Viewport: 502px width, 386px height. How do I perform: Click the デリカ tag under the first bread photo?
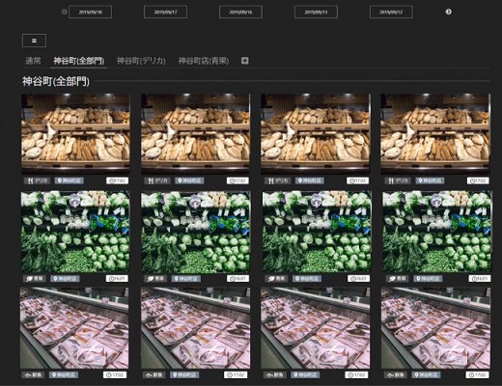(x=38, y=180)
